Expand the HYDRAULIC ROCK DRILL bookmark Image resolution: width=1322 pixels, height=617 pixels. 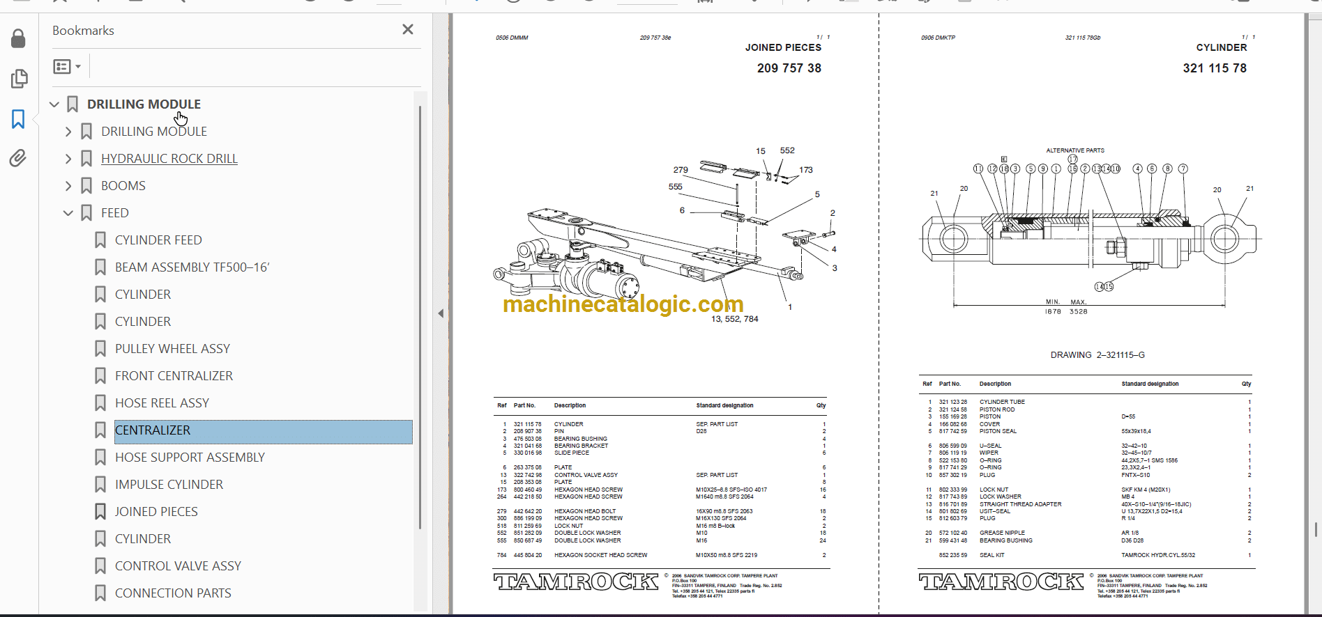coord(68,159)
